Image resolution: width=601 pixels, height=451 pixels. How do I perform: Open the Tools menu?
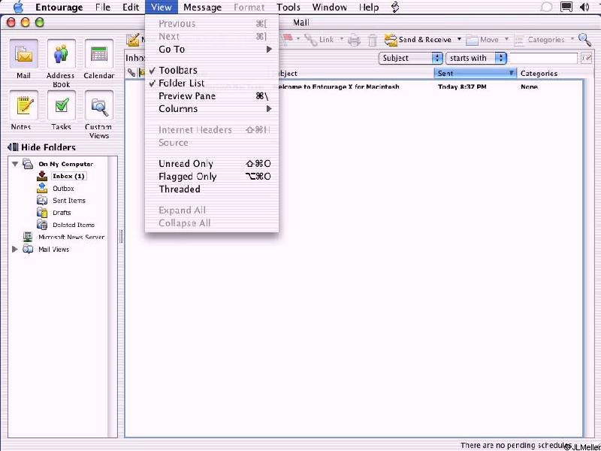[x=288, y=7]
